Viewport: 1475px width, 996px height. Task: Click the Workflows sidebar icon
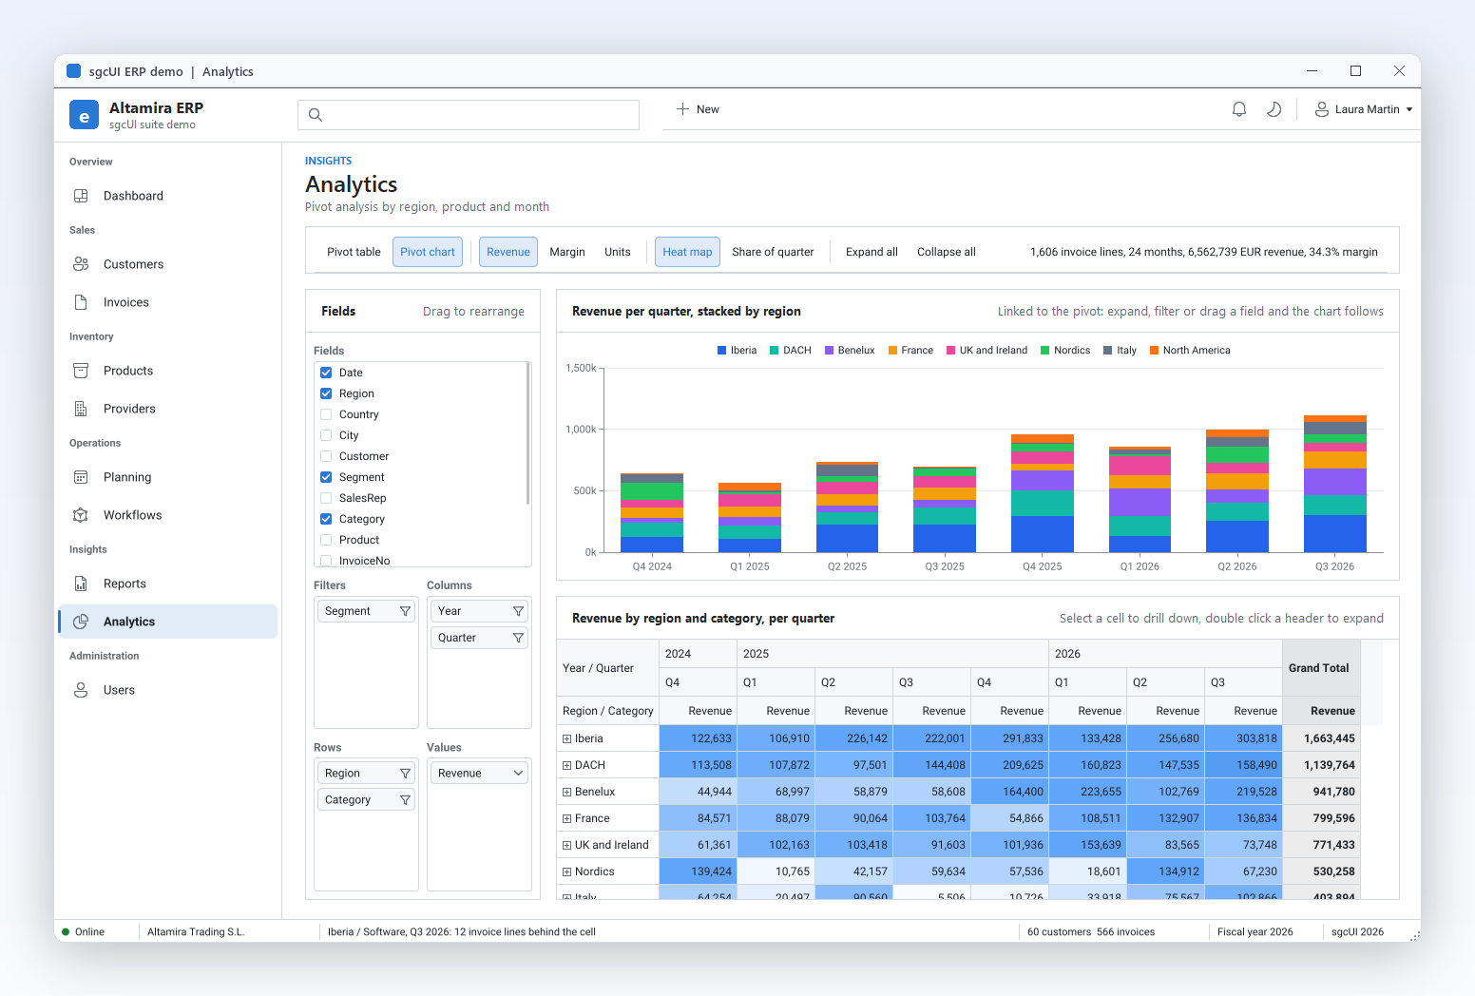pos(81,515)
